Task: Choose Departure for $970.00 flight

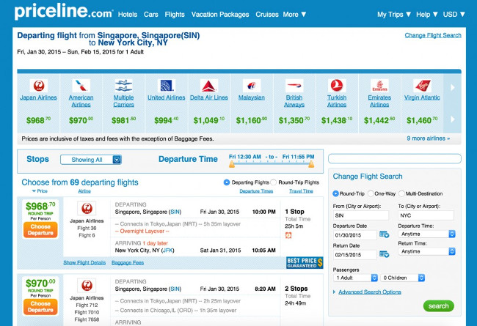Action: tap(40, 307)
